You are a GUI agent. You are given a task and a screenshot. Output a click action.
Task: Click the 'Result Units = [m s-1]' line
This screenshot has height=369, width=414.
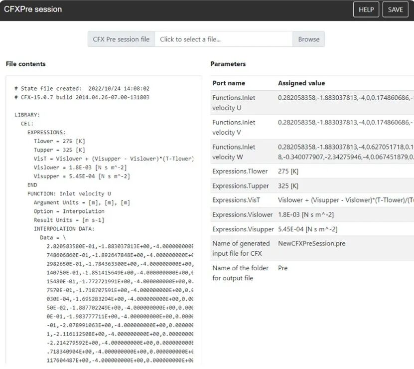(69, 220)
